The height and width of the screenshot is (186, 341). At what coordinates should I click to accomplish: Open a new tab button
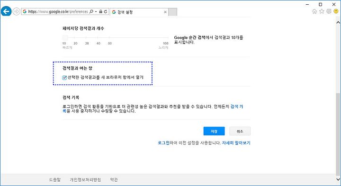click(x=173, y=12)
